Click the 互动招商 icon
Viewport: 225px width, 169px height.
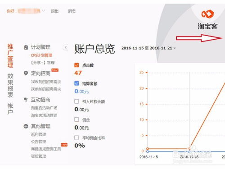[26, 100]
